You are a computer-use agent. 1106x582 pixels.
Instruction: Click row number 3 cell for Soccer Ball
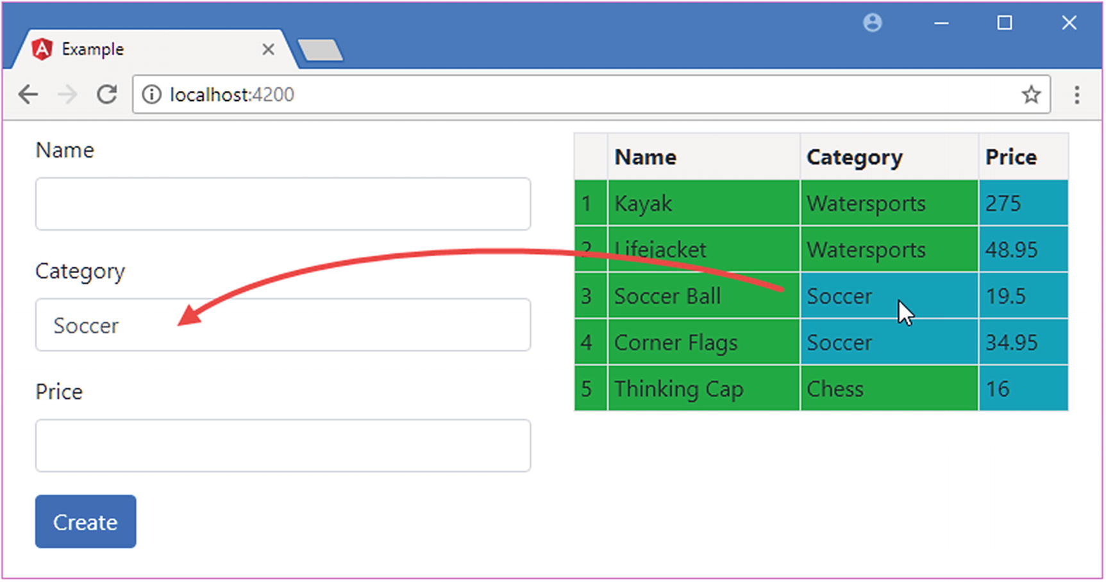click(591, 295)
